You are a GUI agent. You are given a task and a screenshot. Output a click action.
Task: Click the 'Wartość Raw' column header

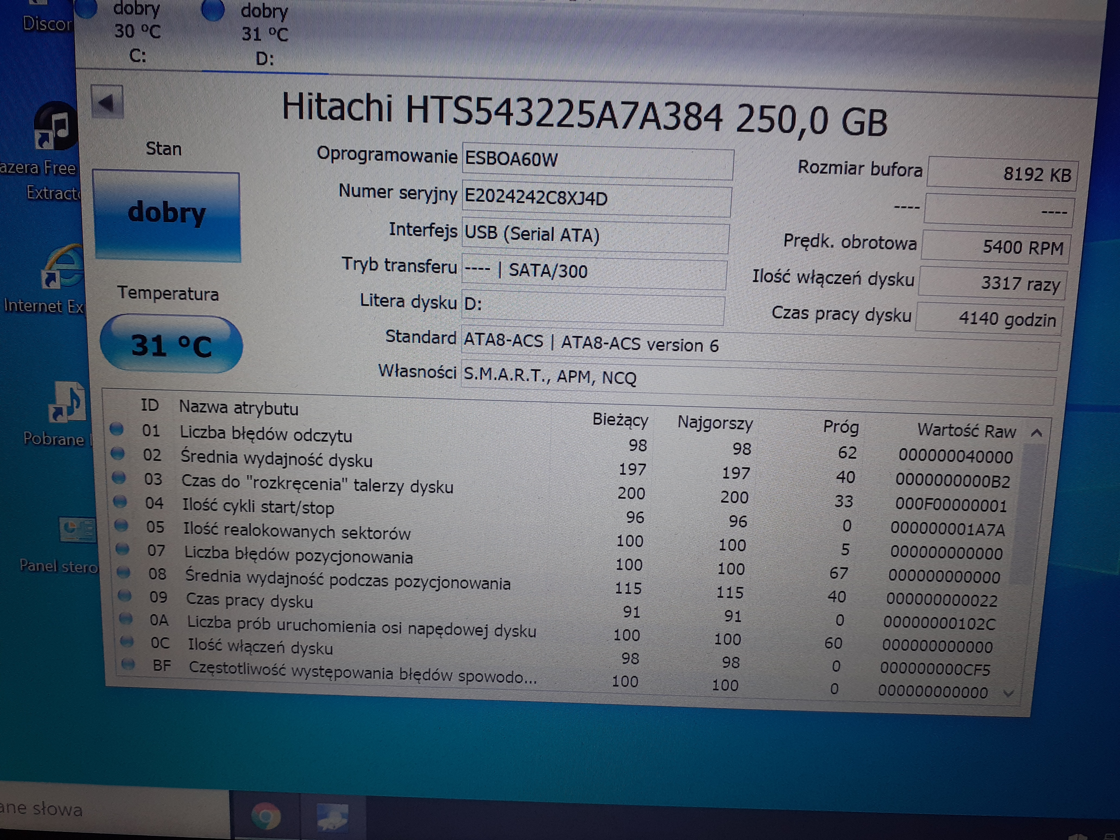pos(967,431)
